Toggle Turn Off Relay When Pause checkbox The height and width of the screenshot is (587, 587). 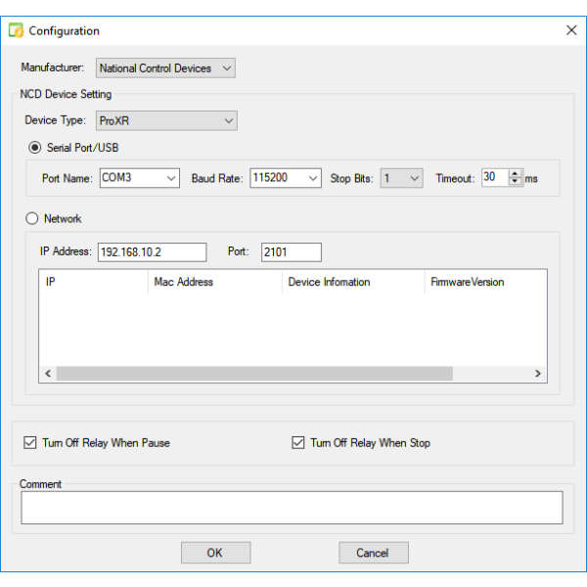(30, 442)
